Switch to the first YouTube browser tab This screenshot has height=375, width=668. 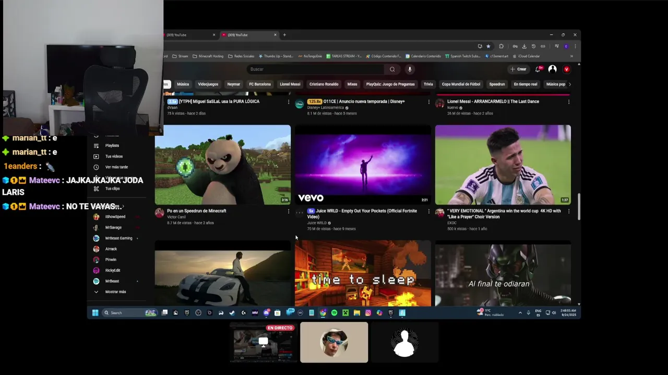pos(189,35)
